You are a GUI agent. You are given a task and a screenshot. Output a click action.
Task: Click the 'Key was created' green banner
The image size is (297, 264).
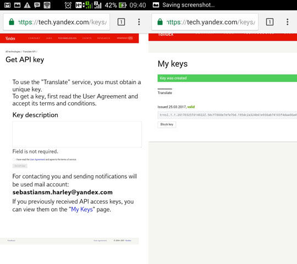[x=227, y=78]
